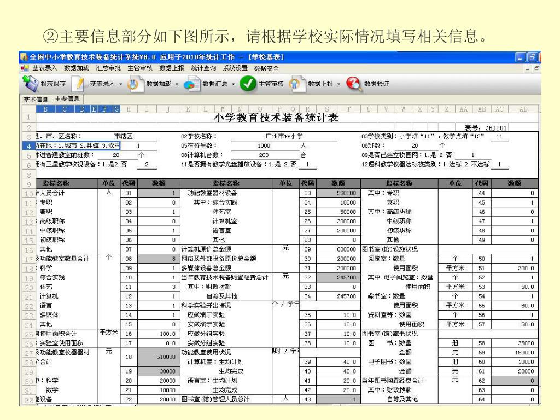560x420 pixels.
Task: Click the 数据汇总 pie chart icon
Action: [x=191, y=85]
